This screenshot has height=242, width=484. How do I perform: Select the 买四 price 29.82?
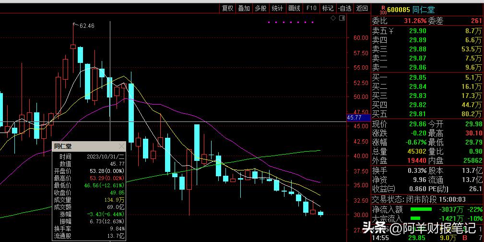pos(418,105)
